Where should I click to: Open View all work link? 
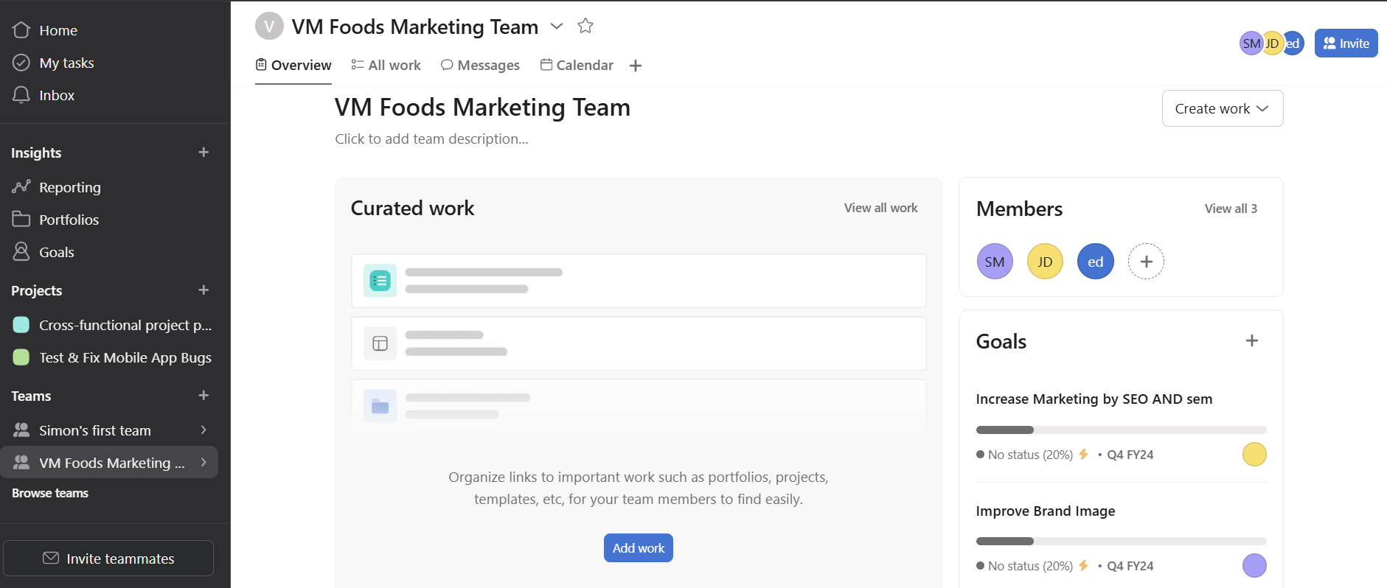coord(880,208)
